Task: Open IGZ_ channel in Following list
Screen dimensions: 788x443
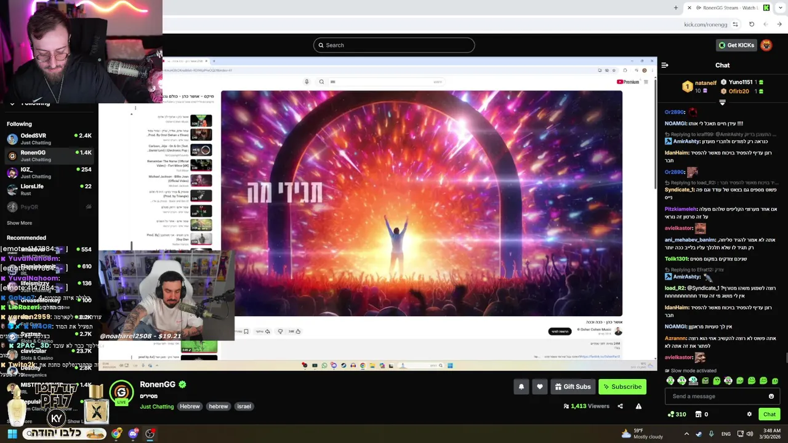Action: coord(49,173)
